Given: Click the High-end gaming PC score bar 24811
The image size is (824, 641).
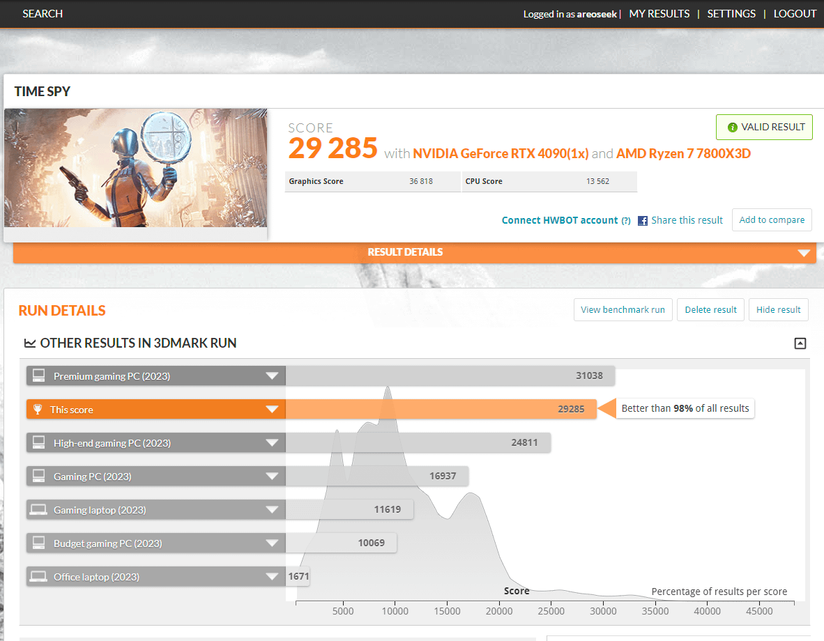Looking at the screenshot, I should pos(418,442).
